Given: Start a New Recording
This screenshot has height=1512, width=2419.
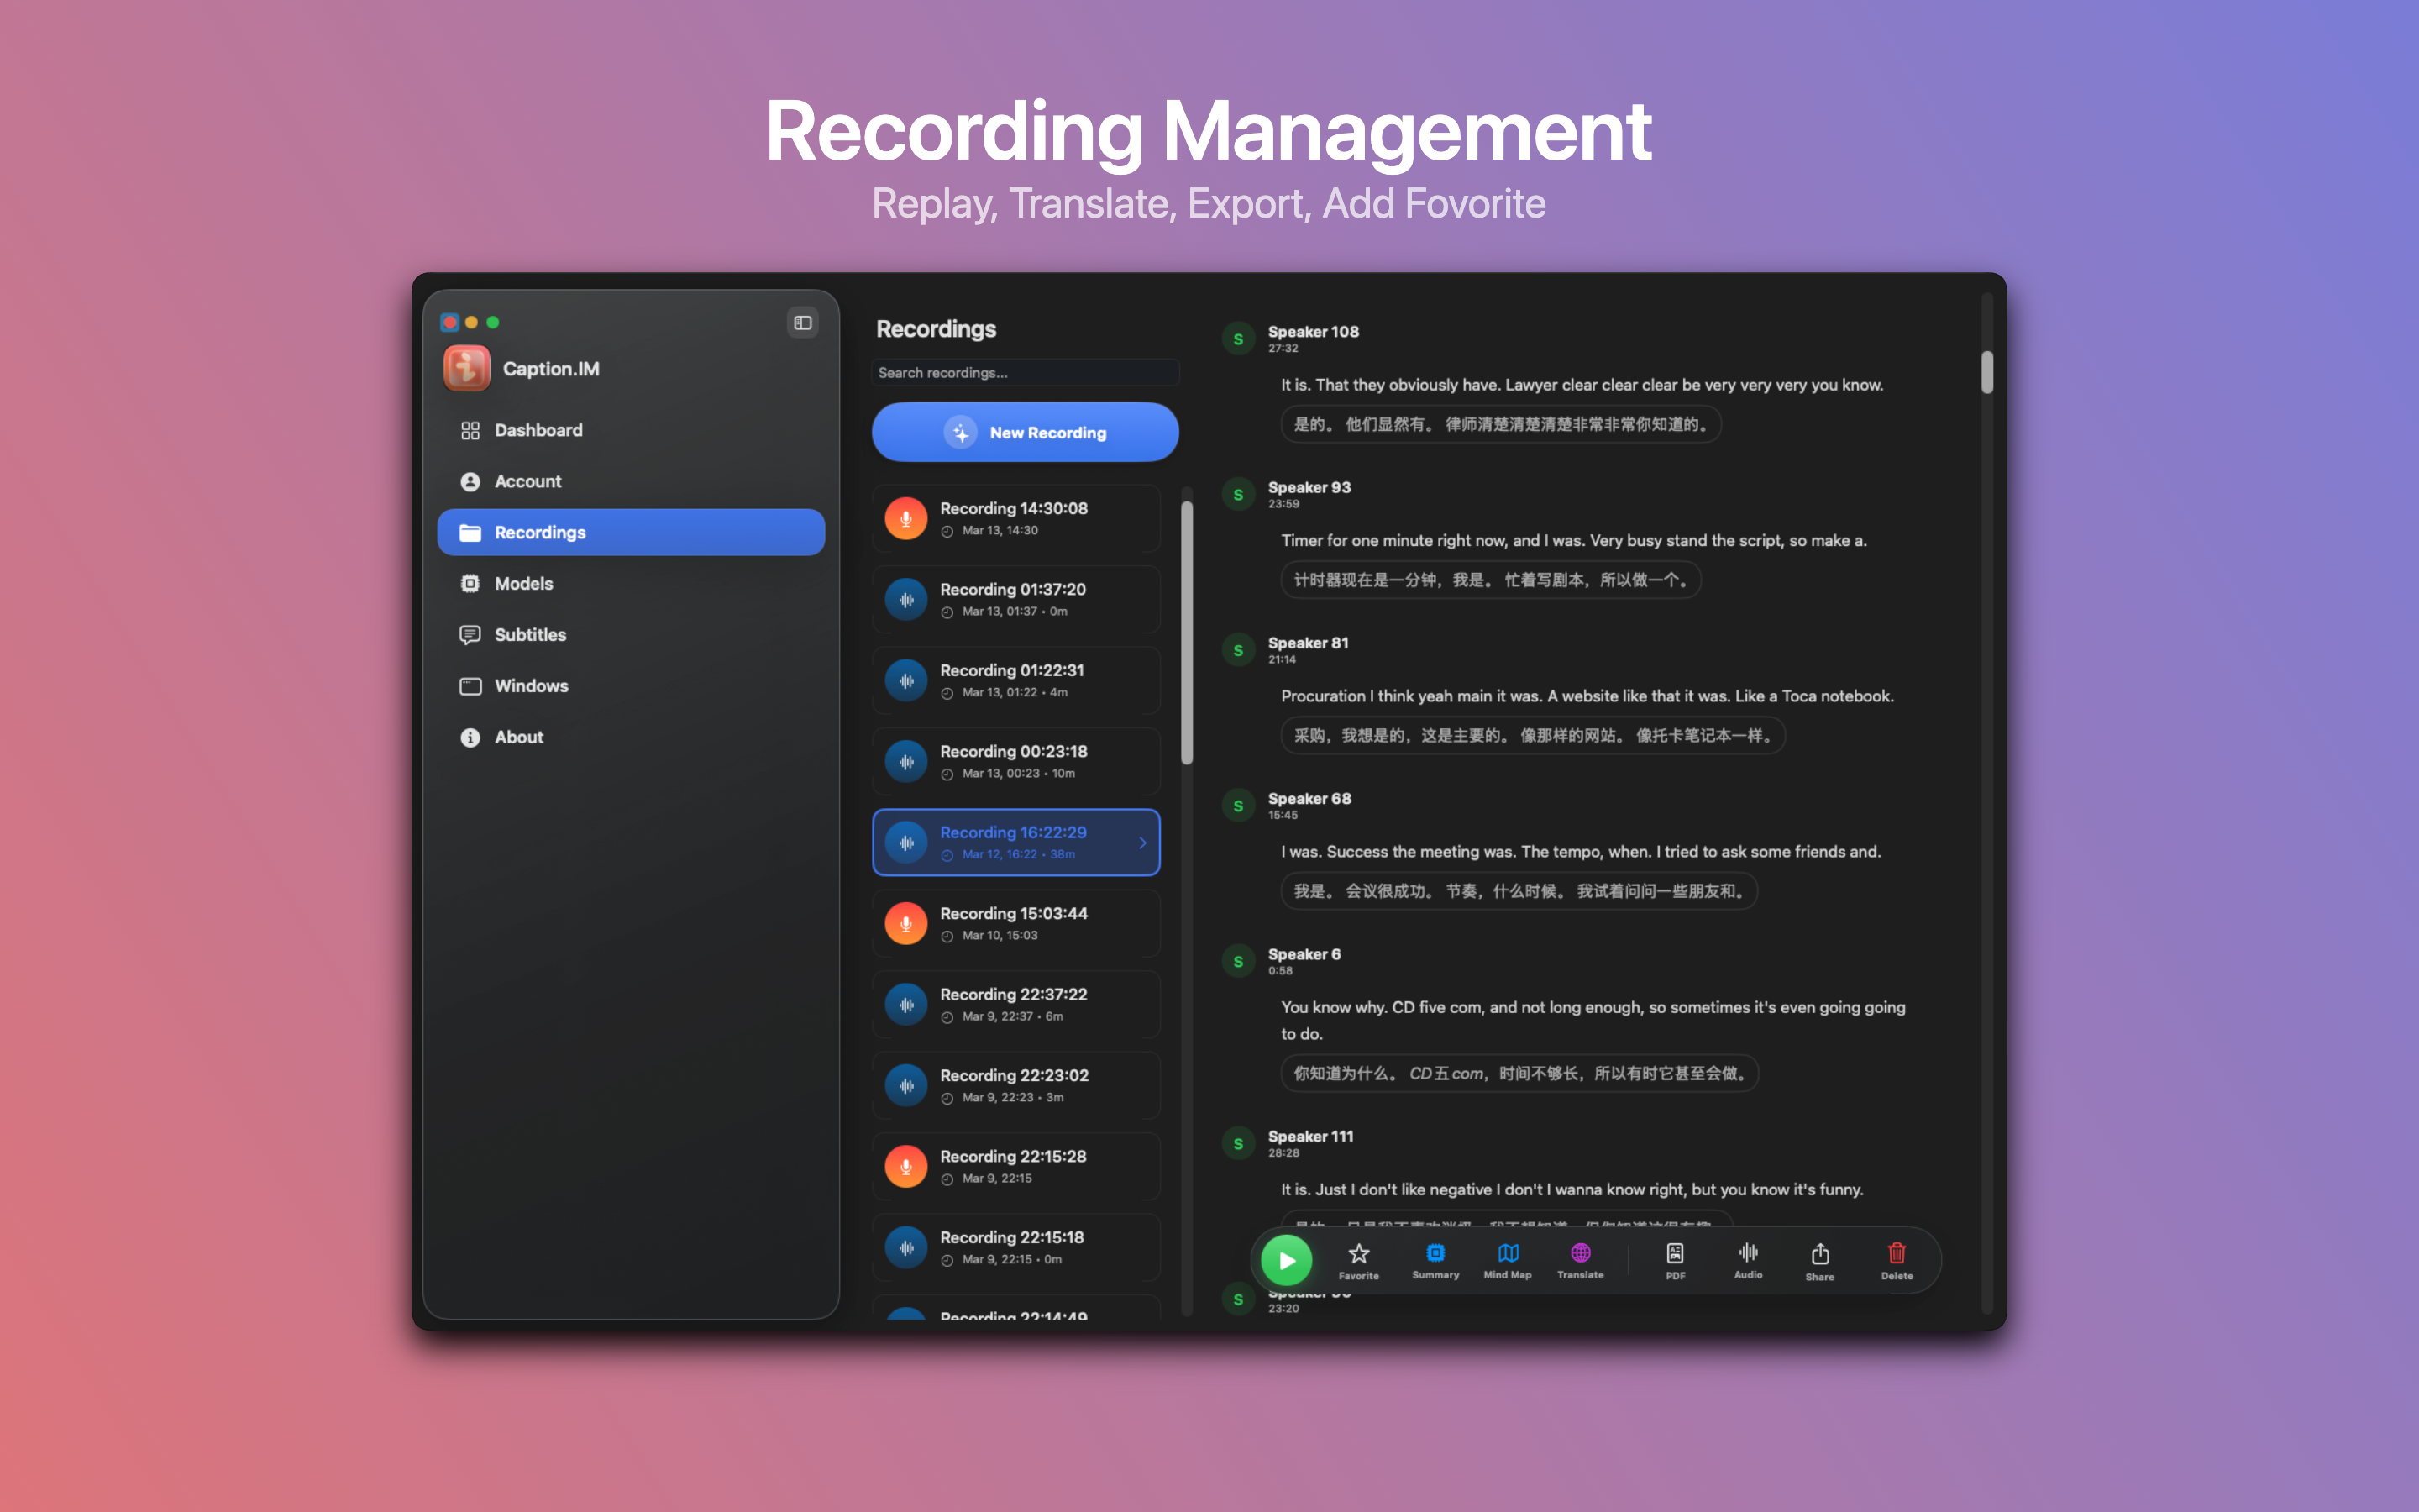Looking at the screenshot, I should point(1025,432).
